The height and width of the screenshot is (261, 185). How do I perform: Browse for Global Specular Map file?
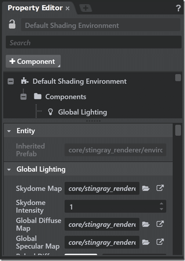[146, 242]
